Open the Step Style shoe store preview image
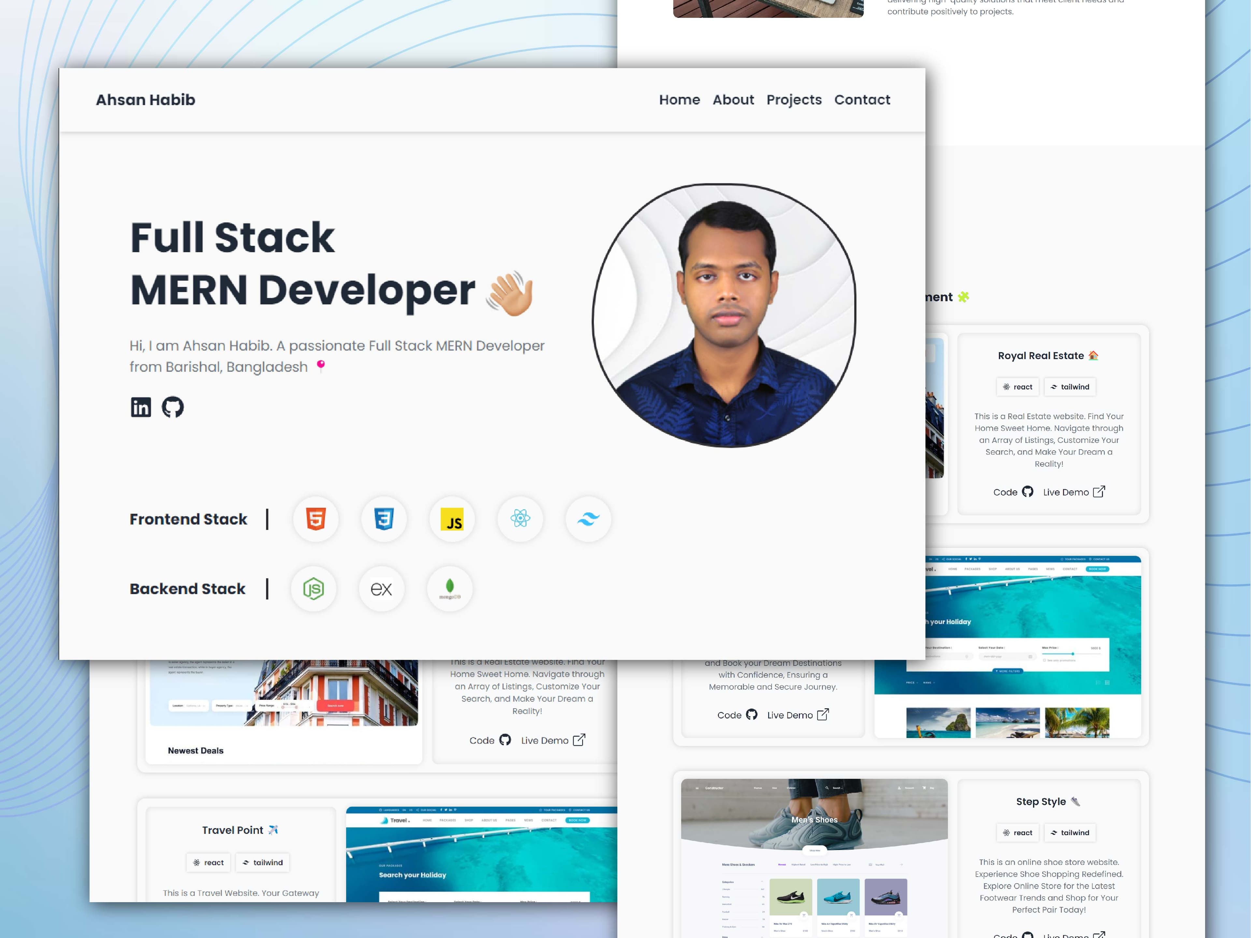Screen dimensions: 1251x938 pos(814,858)
